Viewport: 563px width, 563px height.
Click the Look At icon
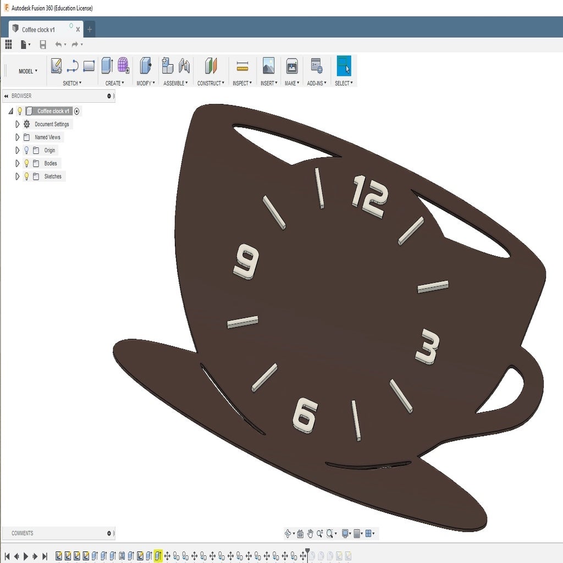coord(300,533)
